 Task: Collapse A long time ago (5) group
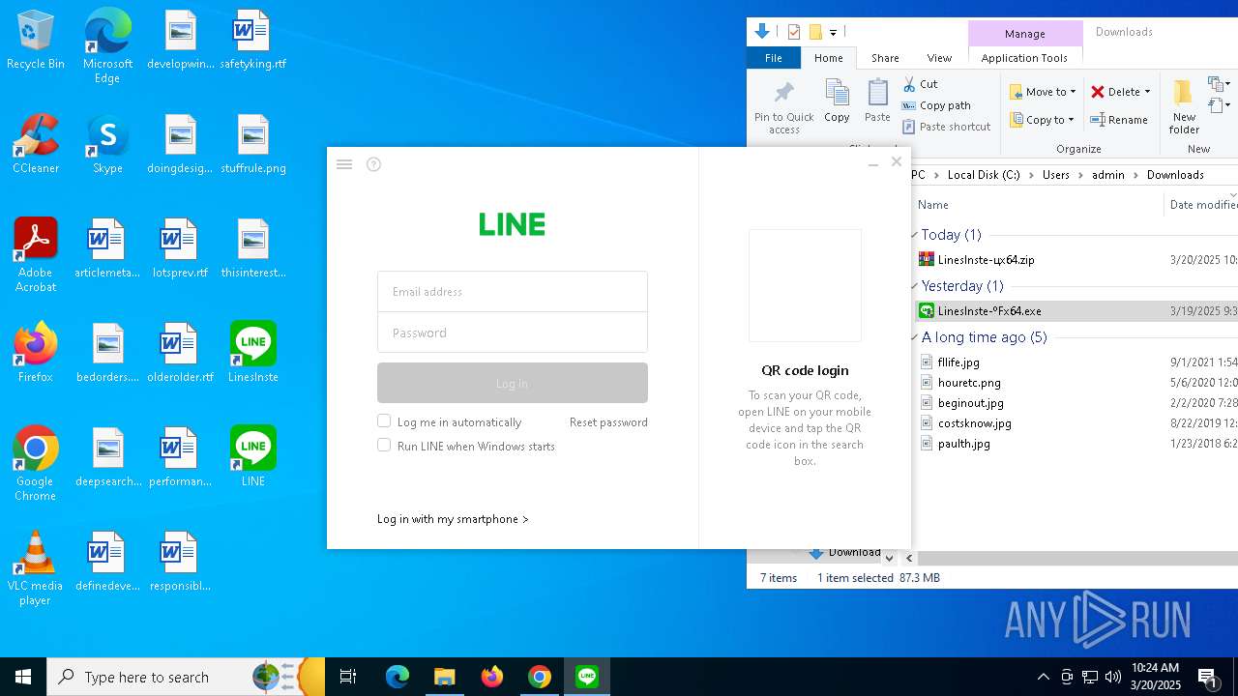coord(914,337)
